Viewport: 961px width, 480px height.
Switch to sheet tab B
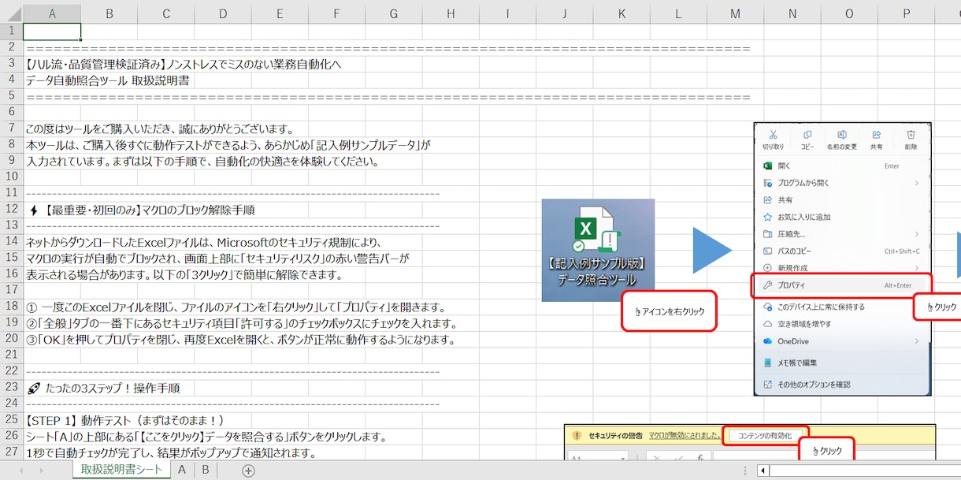[206, 470]
